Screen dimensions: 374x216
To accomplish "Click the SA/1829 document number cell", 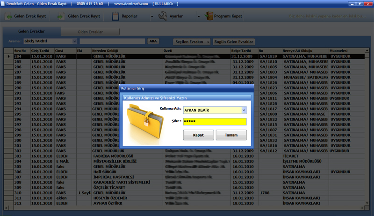I will pos(270,56).
